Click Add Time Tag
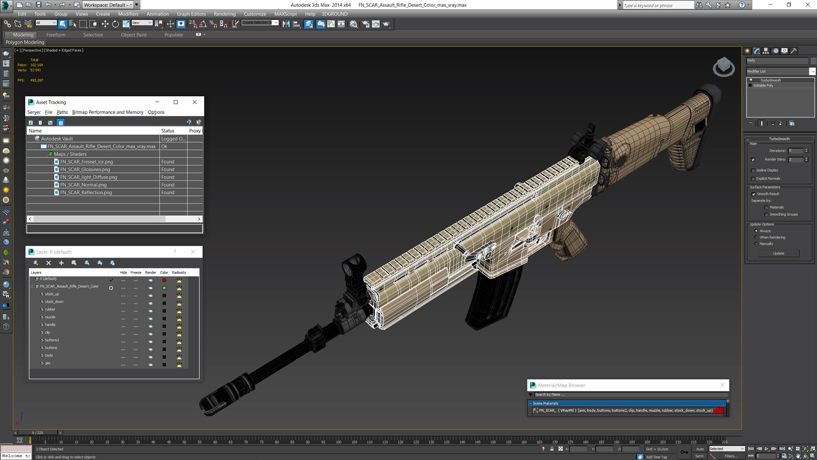The image size is (817, 460). coord(657,457)
